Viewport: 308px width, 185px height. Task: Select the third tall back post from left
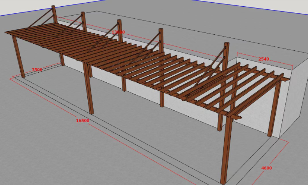(x=120, y=29)
